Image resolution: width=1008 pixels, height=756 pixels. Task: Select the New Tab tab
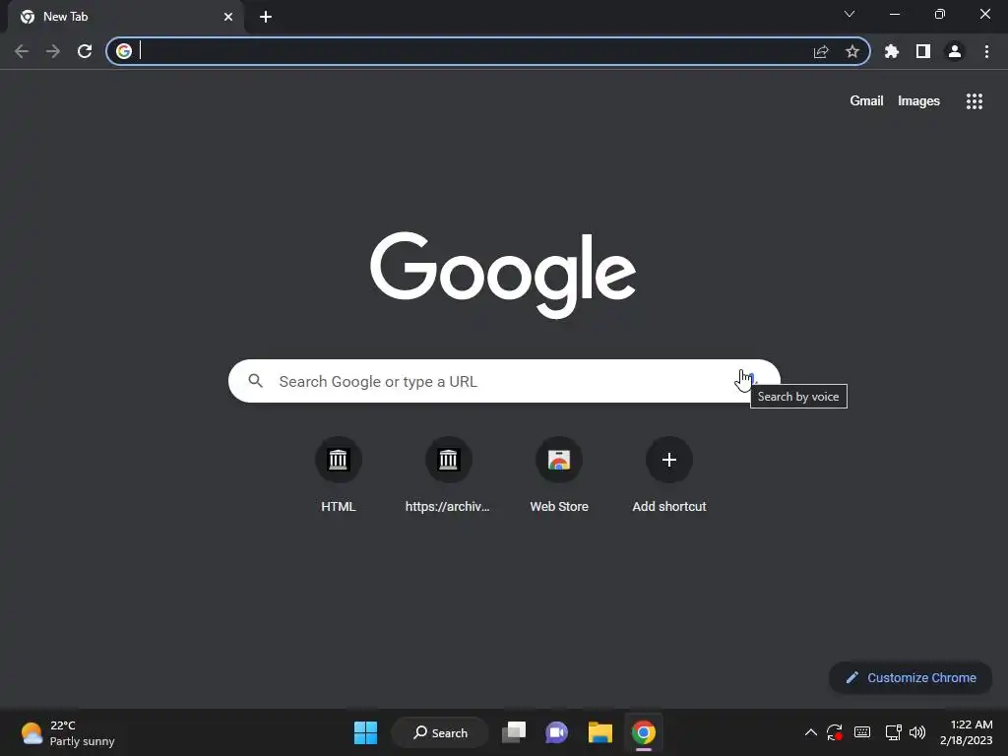click(x=126, y=17)
